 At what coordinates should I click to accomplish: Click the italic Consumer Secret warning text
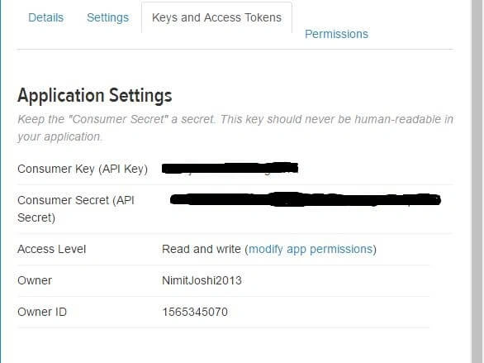235,128
